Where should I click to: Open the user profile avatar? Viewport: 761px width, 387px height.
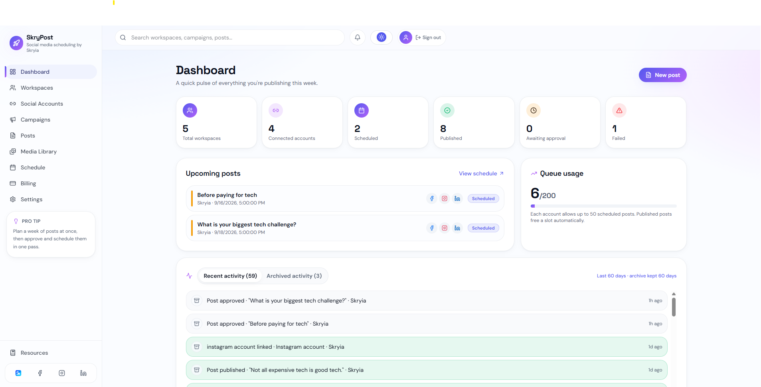click(405, 37)
